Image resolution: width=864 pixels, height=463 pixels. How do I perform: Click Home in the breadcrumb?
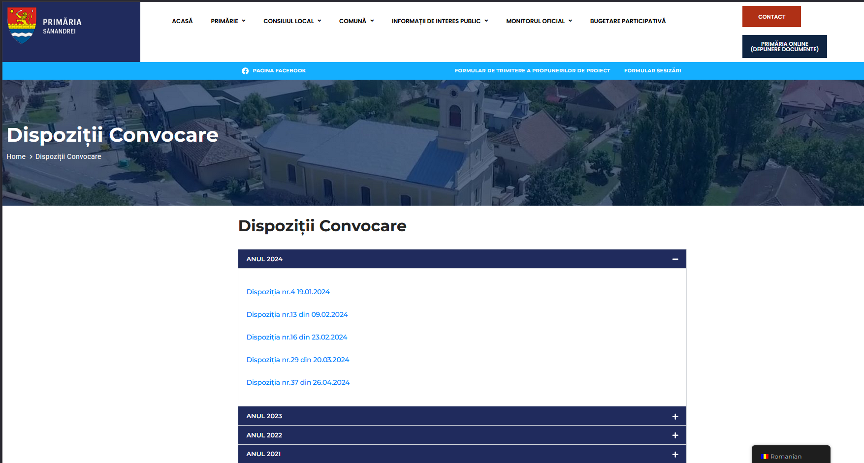16,157
